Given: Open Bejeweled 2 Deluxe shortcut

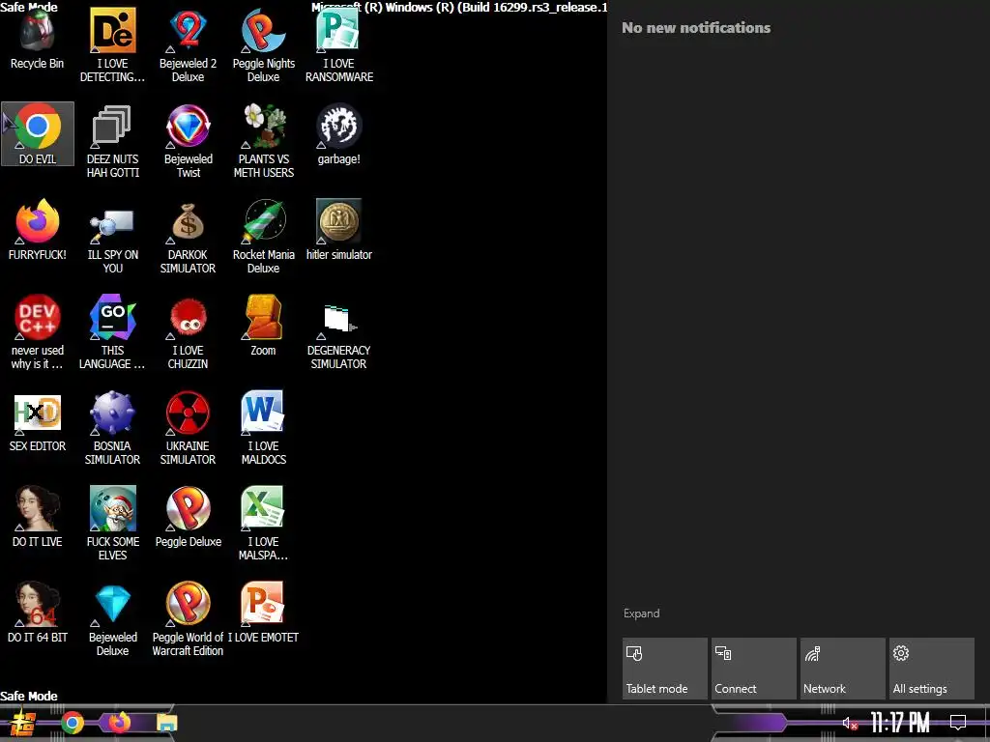Looking at the screenshot, I should tap(188, 45).
